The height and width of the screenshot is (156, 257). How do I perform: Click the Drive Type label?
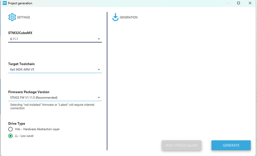pos(17,123)
